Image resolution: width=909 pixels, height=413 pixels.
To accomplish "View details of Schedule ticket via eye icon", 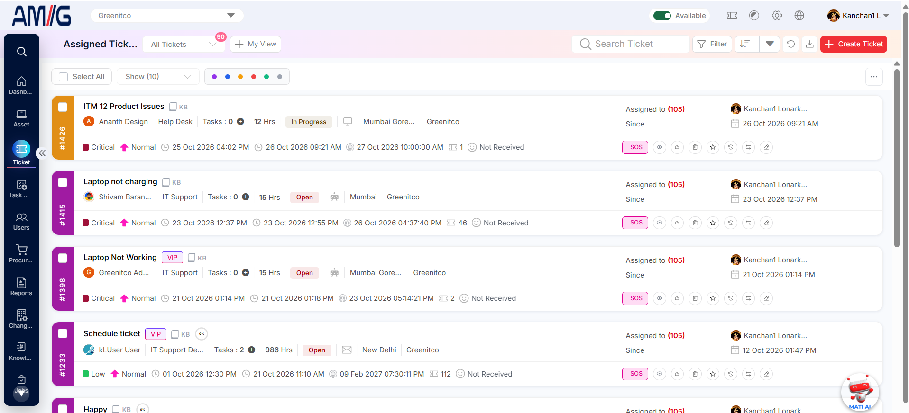I will (x=660, y=374).
